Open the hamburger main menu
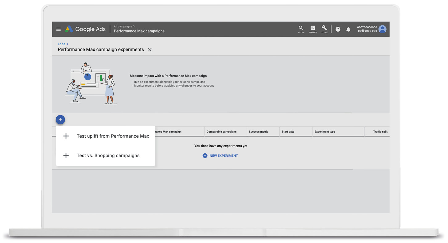The height and width of the screenshot is (243, 448). pos(58,29)
